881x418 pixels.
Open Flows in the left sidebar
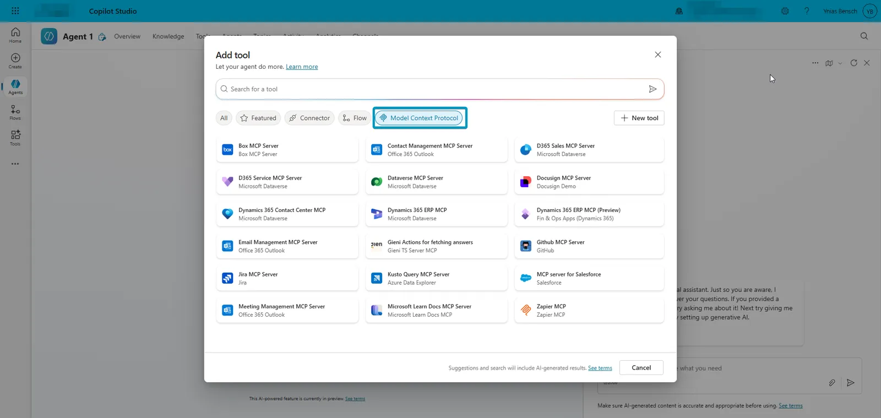pyautogui.click(x=15, y=112)
